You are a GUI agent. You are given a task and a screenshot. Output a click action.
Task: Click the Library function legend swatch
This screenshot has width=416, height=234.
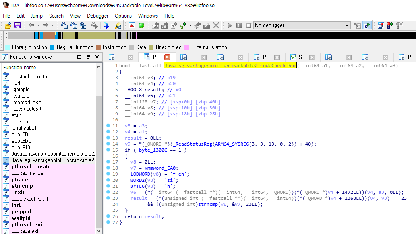(x=7, y=47)
